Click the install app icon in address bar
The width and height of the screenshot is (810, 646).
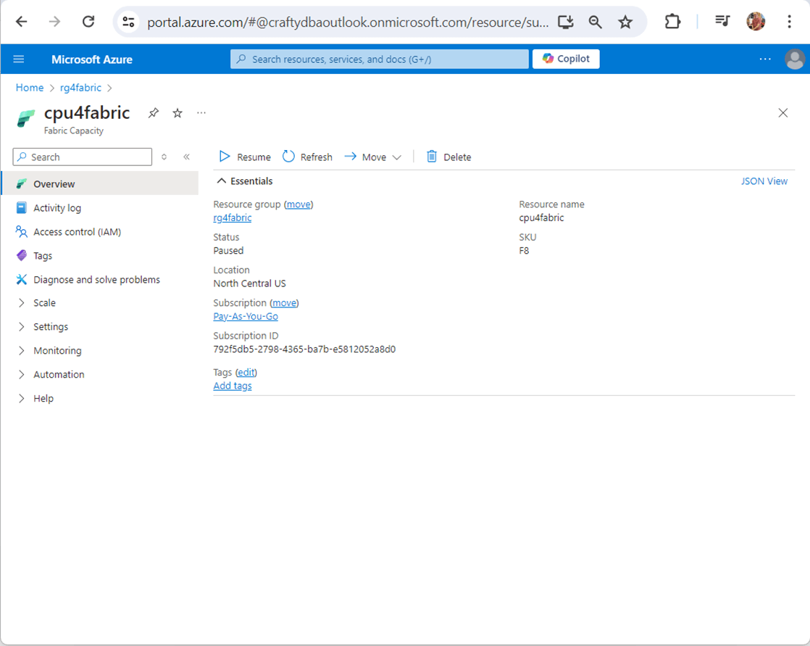(x=566, y=22)
